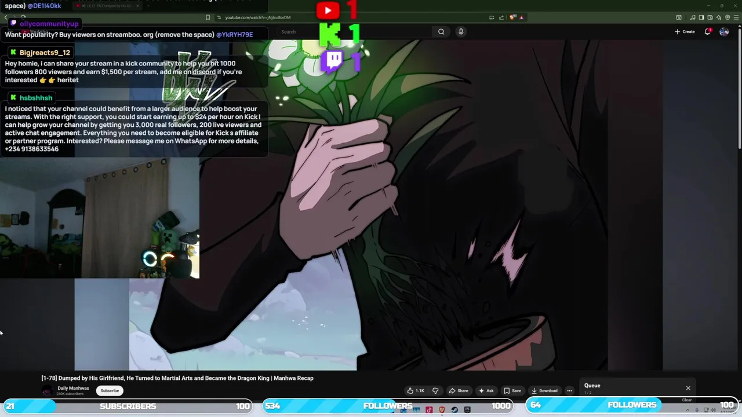
Task: Open YouTube notifications bell
Action: click(708, 31)
